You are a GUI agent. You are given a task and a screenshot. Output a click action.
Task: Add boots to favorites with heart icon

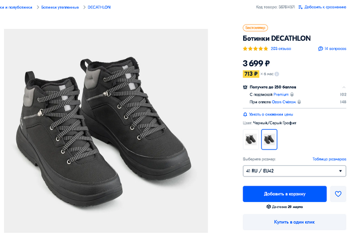tap(338, 194)
